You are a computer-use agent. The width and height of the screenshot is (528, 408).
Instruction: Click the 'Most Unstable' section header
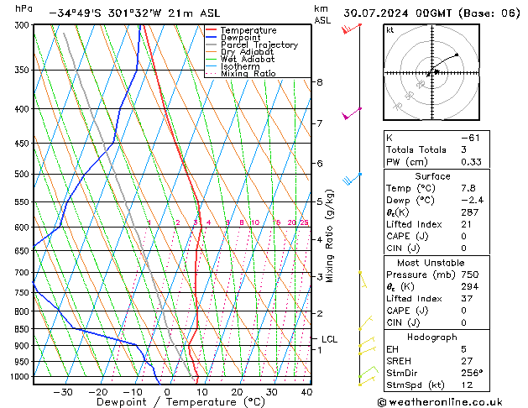click(431, 262)
